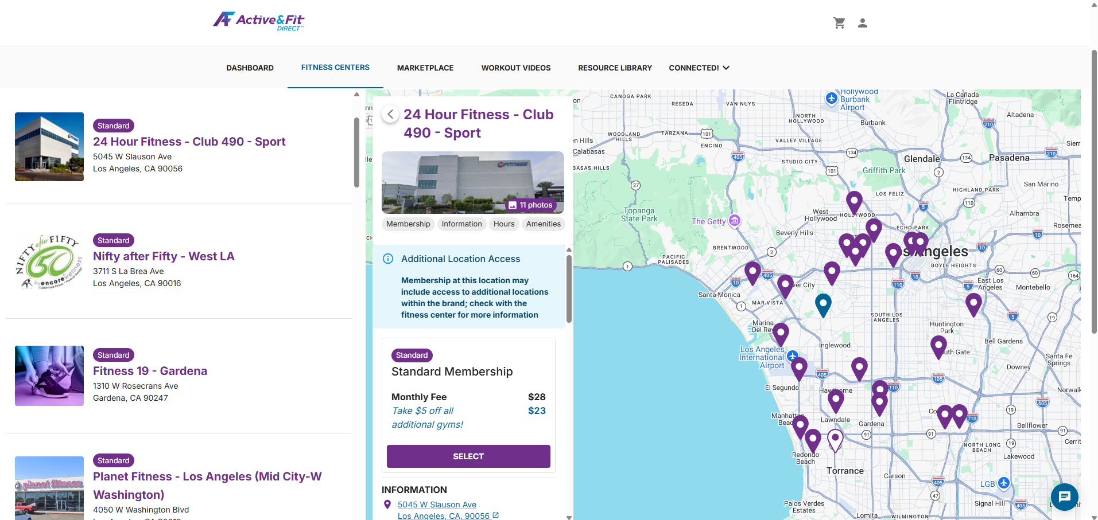Screen dimensions: 1098x520
Task: Open 24 Hour Fitness - Club 490 listing
Action: tap(189, 142)
